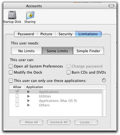Expand the Others disclosure triangle

tap(28, 105)
